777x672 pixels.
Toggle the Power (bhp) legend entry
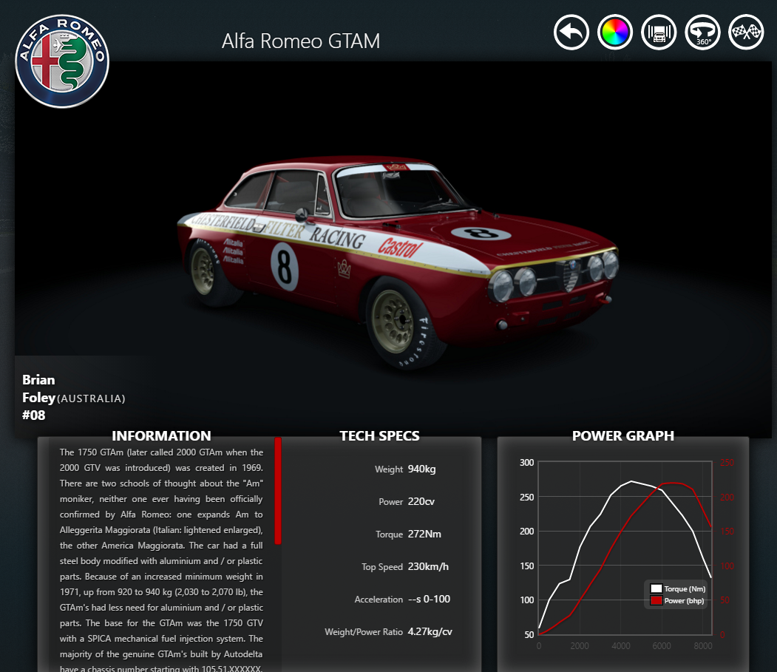click(678, 600)
